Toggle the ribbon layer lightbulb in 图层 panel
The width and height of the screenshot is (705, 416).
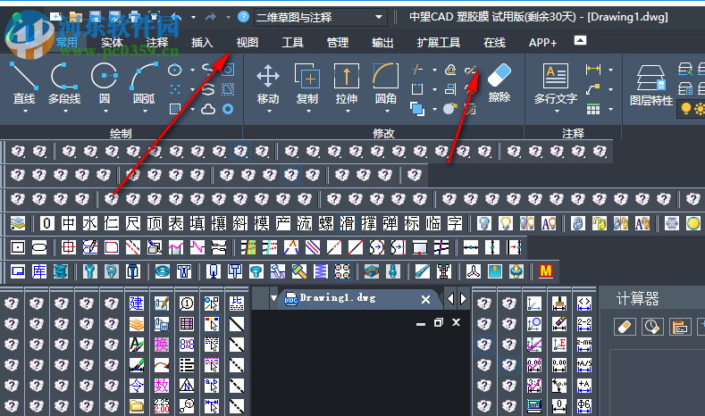tap(686, 109)
